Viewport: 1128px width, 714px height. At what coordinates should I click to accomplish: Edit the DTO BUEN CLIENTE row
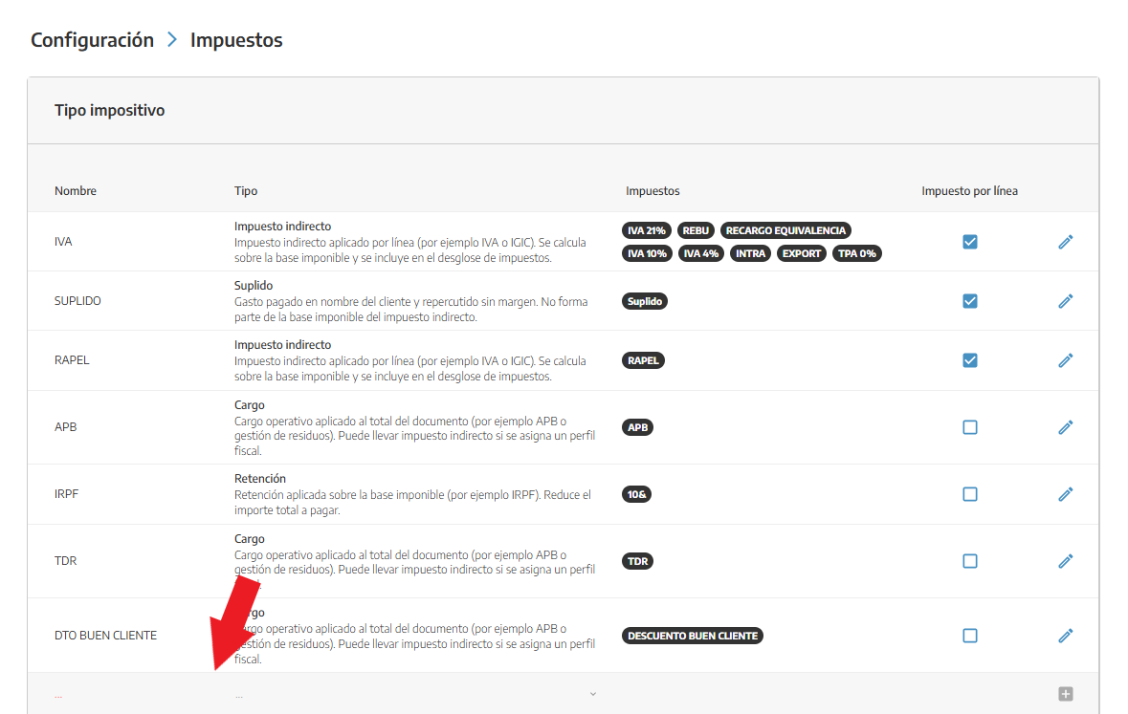1065,636
